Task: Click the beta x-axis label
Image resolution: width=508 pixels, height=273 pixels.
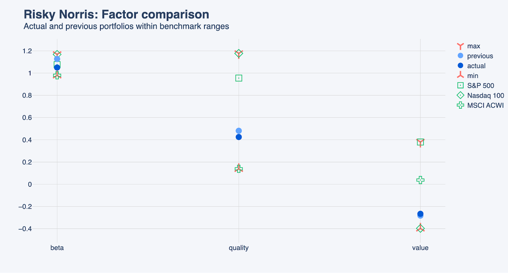Action: point(57,248)
